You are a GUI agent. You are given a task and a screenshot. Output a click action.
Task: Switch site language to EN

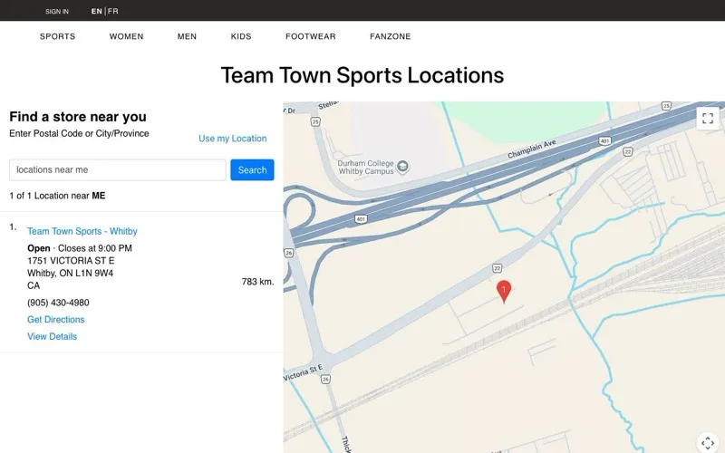(97, 11)
